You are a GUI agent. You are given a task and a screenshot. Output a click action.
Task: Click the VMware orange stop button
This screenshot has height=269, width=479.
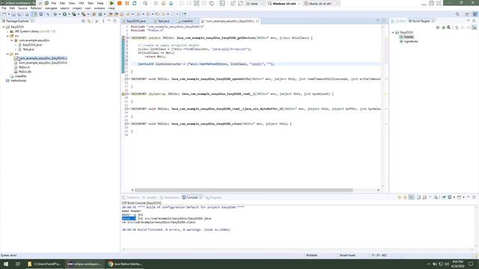tap(120, 3)
